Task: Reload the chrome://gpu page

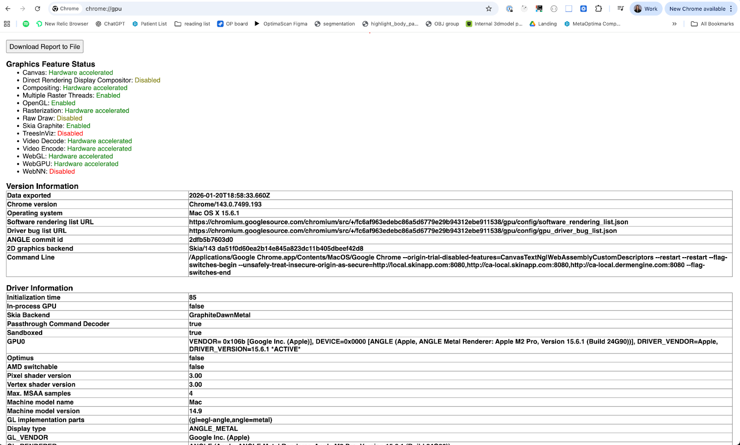Action: 37,9
